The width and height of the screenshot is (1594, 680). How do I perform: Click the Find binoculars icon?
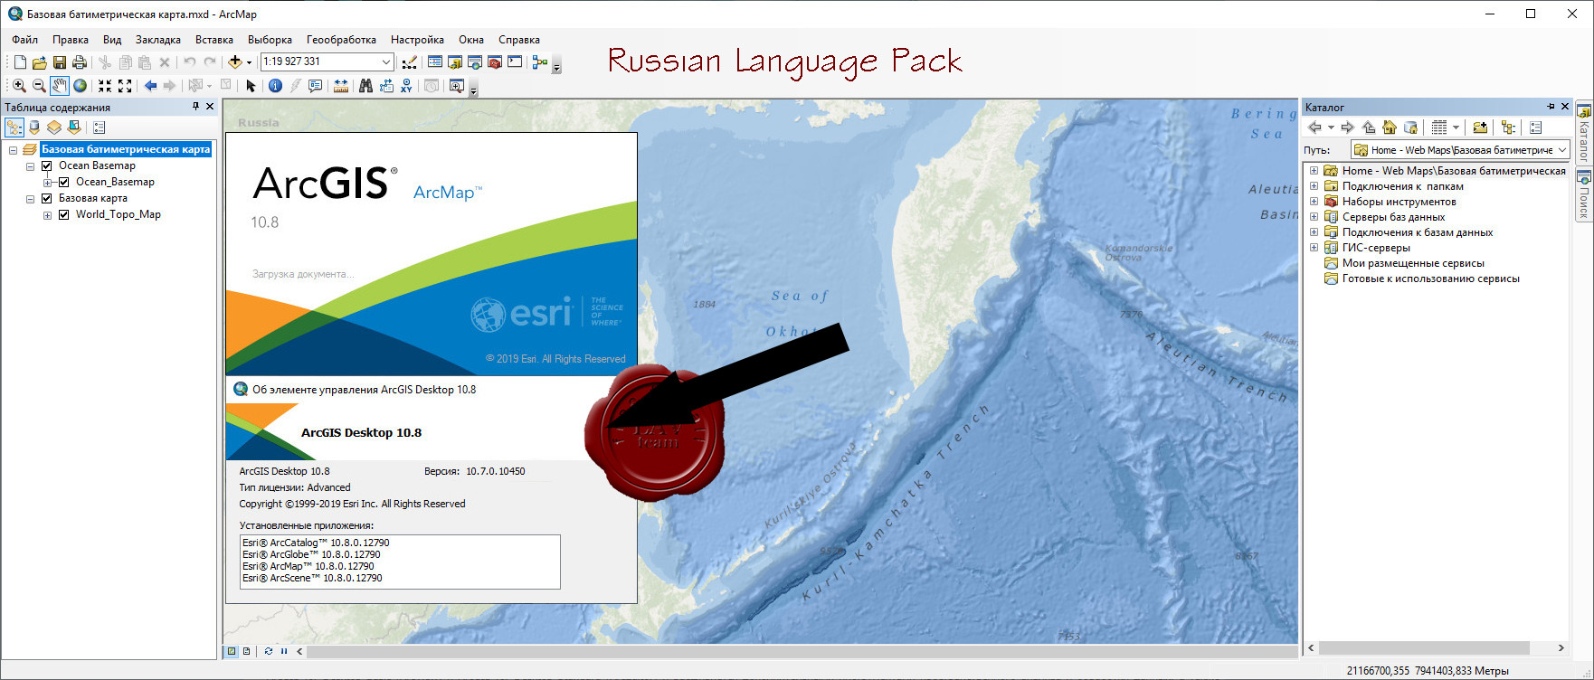[365, 86]
